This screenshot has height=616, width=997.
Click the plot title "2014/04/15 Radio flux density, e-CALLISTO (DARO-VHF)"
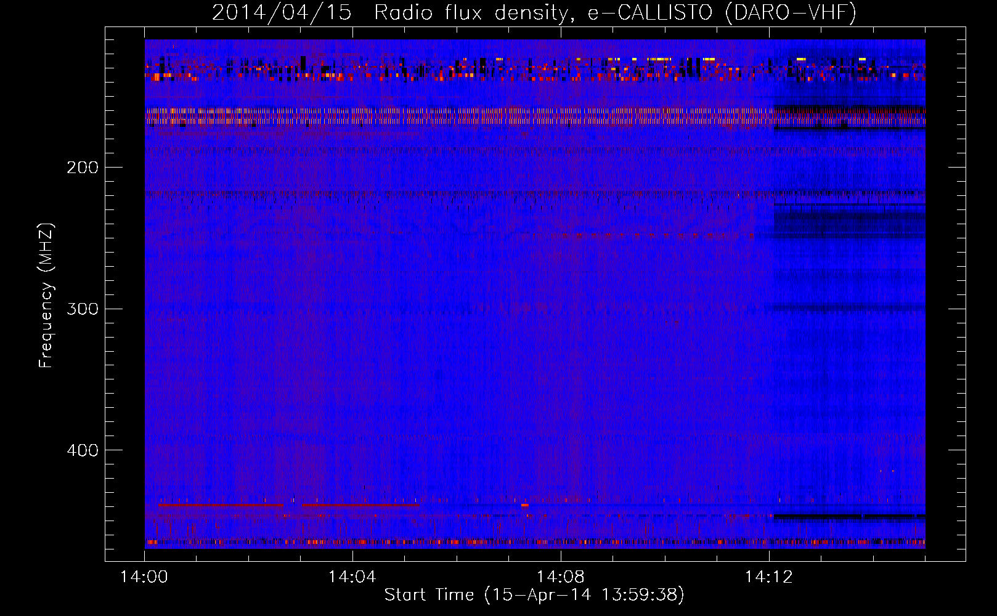(x=534, y=12)
